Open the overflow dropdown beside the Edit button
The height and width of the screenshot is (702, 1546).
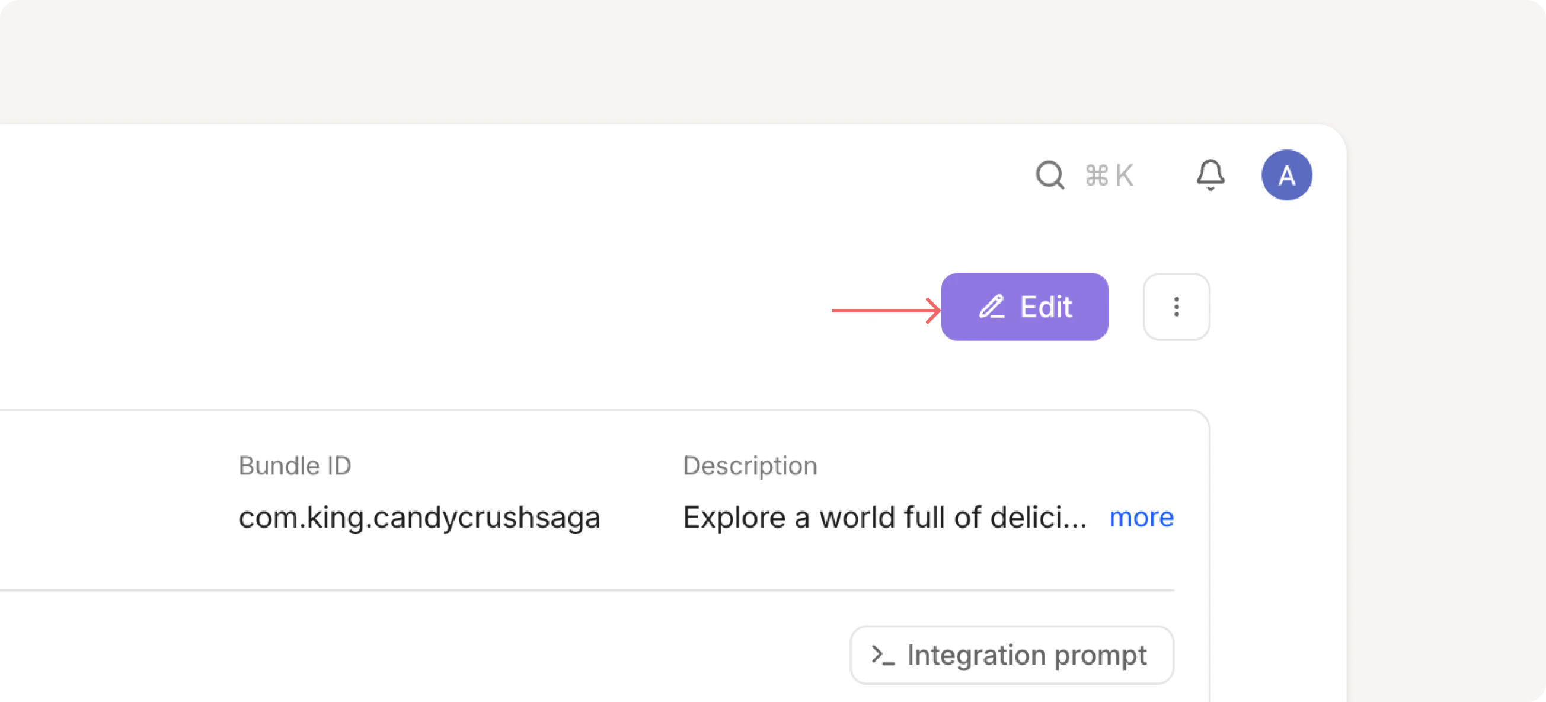[x=1176, y=307]
